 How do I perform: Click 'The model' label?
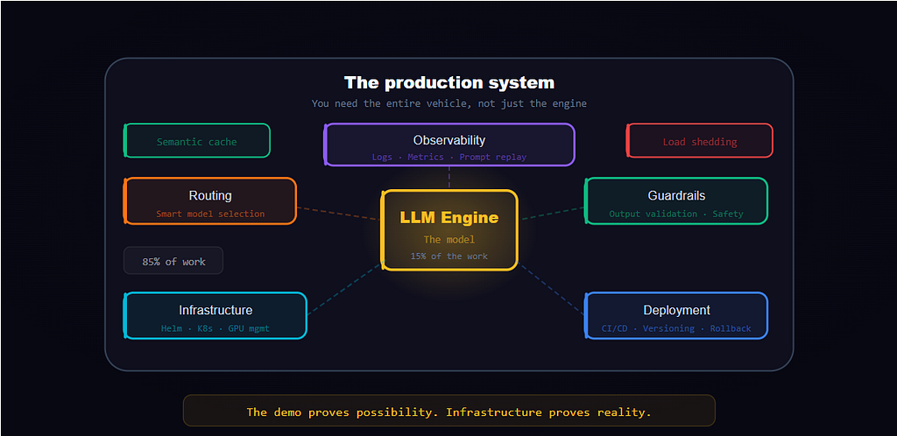pyautogui.click(x=449, y=239)
